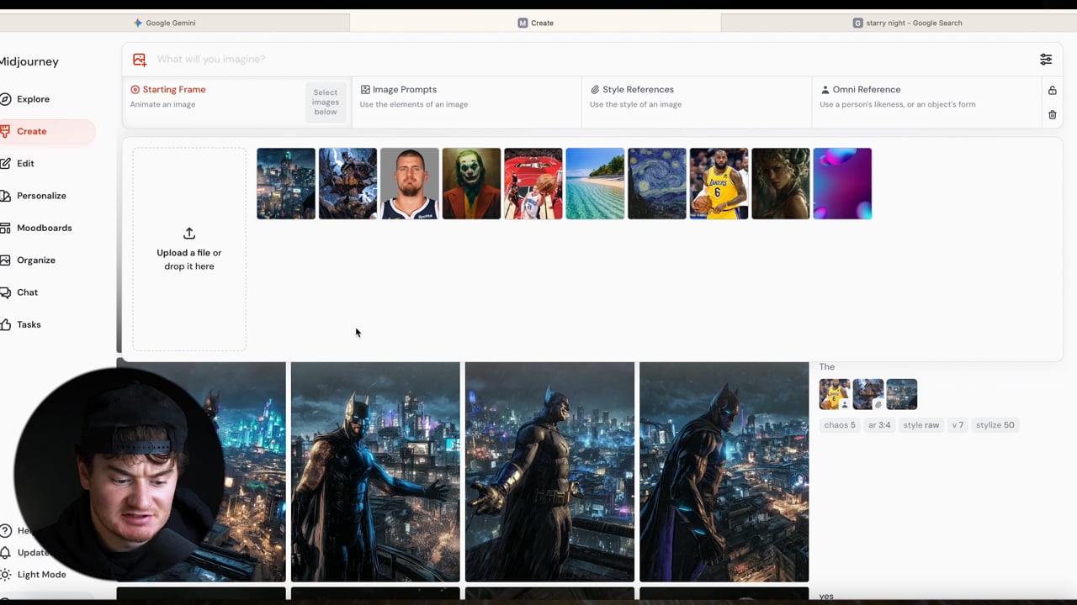This screenshot has width=1077, height=605.
Task: Click the Chat bubble icon in sidebar
Action: click(5, 292)
